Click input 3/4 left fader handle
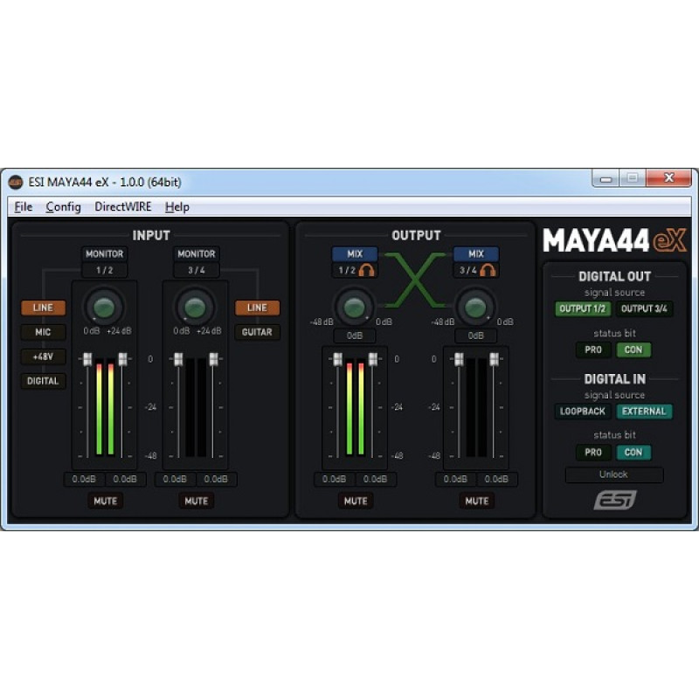Image resolution: width=699 pixels, height=699 pixels. point(178,359)
